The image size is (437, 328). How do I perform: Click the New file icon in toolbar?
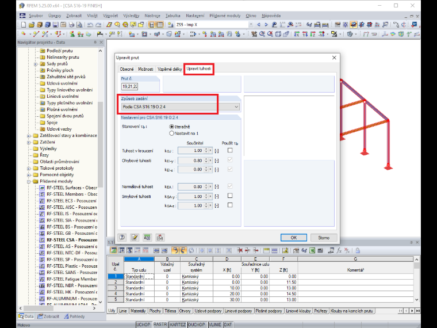(x=24, y=25)
